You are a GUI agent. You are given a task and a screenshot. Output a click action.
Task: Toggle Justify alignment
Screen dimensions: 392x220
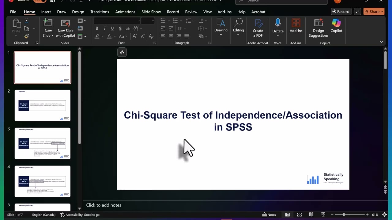coord(187,36)
